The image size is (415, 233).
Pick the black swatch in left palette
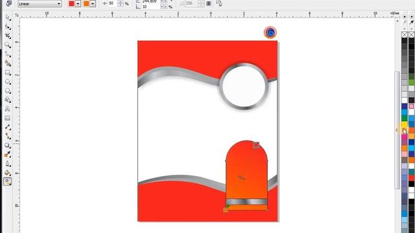tap(405, 40)
